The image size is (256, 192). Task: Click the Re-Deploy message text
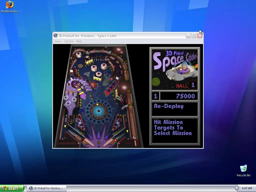(169, 106)
